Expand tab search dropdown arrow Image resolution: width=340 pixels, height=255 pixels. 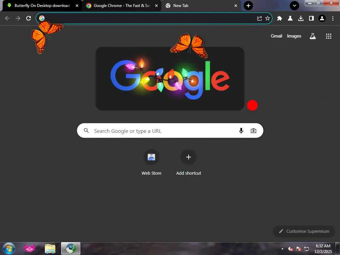[x=295, y=6]
